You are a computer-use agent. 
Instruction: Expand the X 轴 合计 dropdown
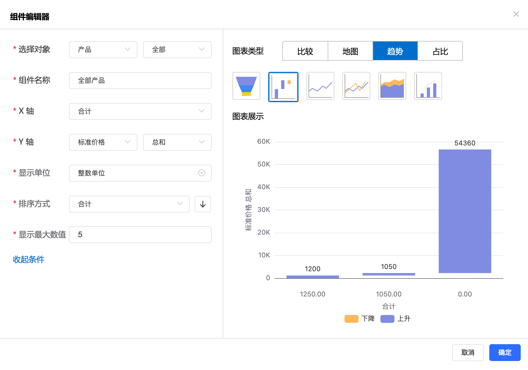tap(140, 111)
